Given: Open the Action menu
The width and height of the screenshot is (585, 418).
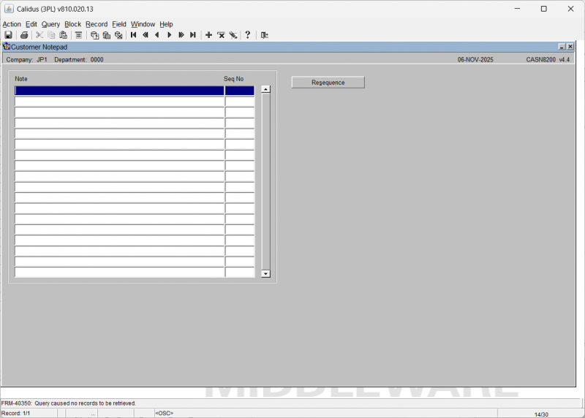Looking at the screenshot, I should [12, 24].
